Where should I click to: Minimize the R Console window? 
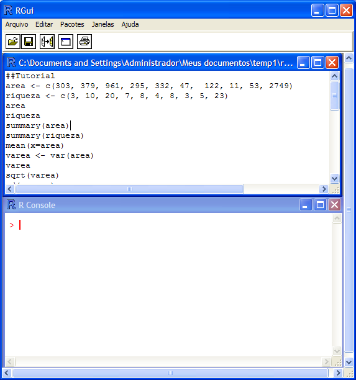[306, 205]
